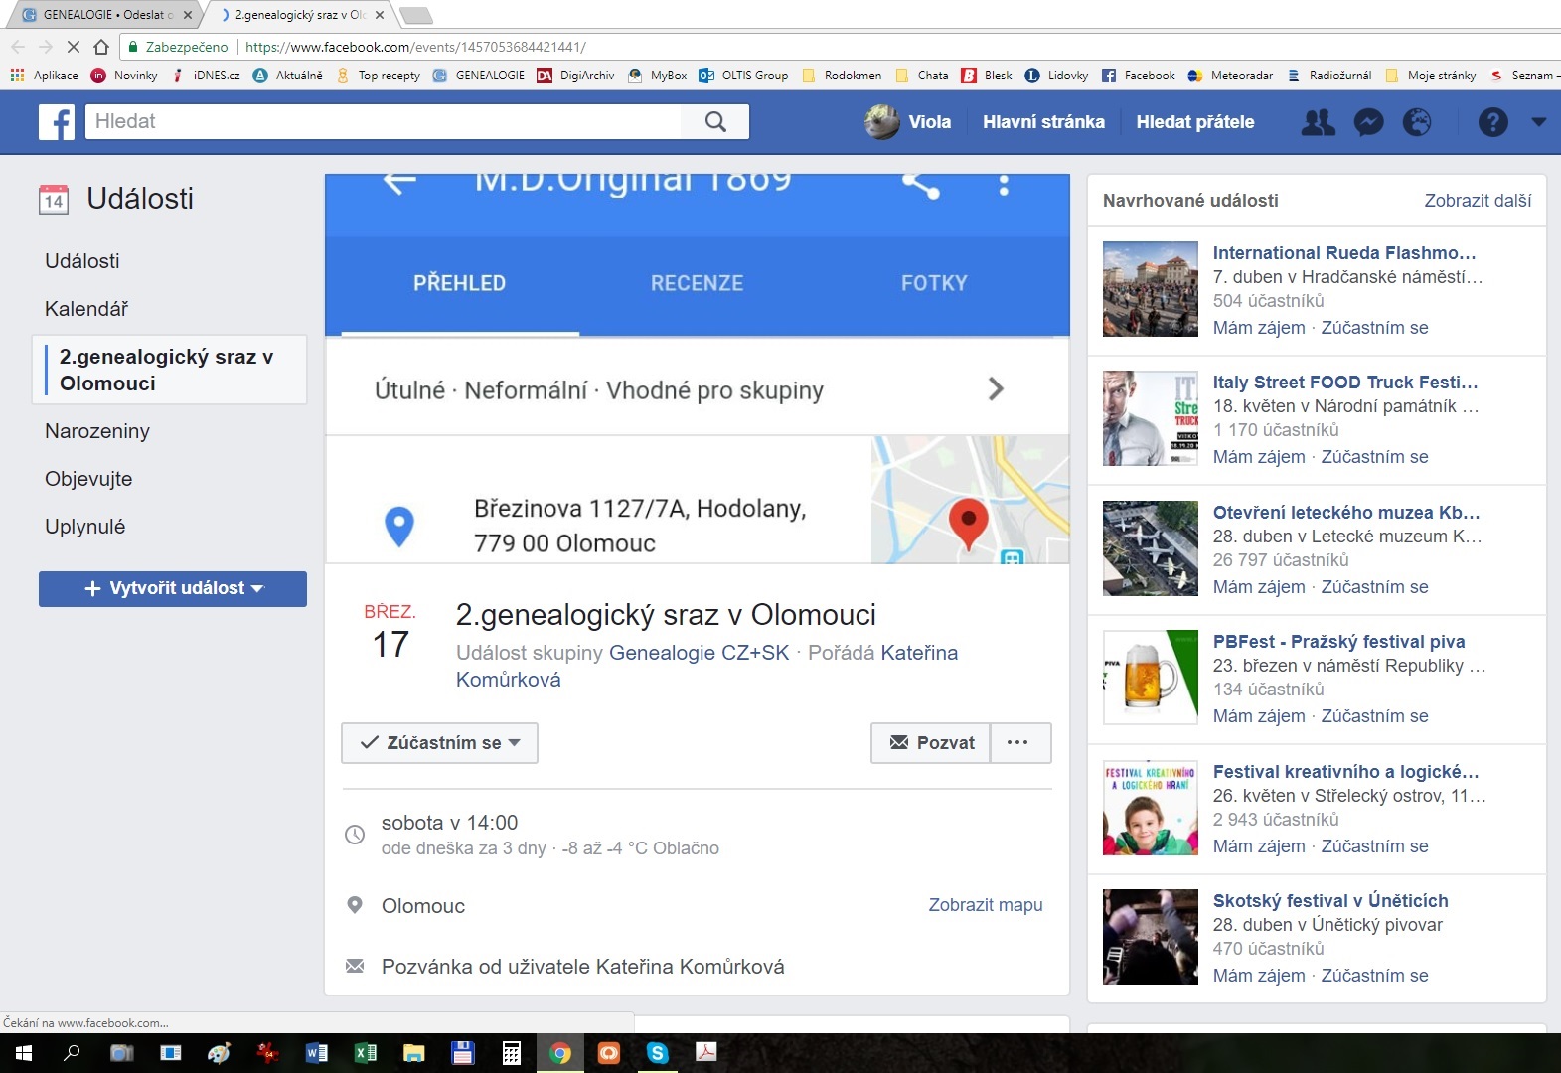Image resolution: width=1561 pixels, height=1073 pixels.
Task: Switch to the second browser tab for the genealogický sraz event
Action: (298, 15)
